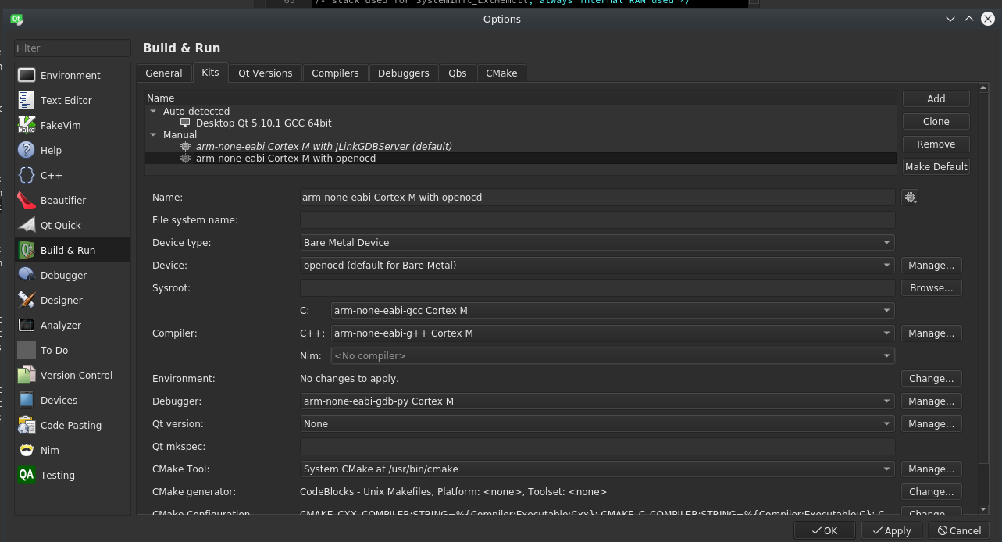
Task: Open the Environment category icon
Action: click(27, 75)
